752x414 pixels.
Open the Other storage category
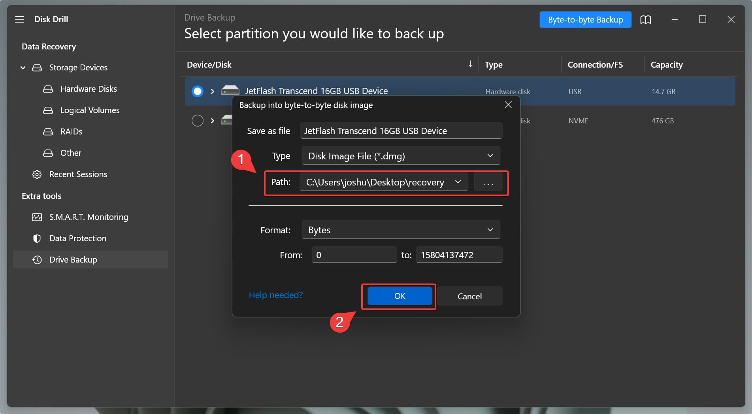pyautogui.click(x=71, y=153)
